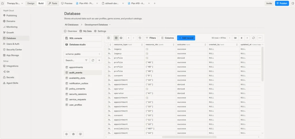The width and height of the screenshot is (295, 139).
Task: Focus the table Search field
Action: pos(74,60)
